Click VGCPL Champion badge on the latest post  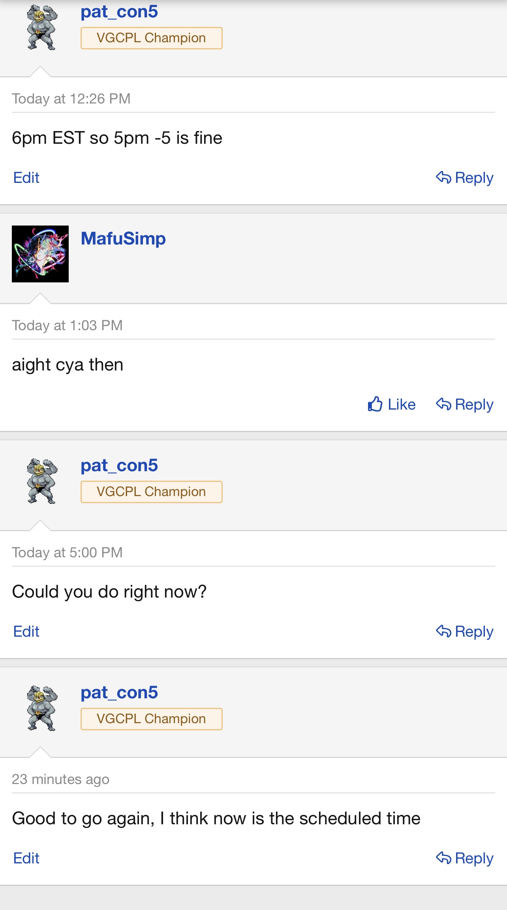[x=151, y=719]
